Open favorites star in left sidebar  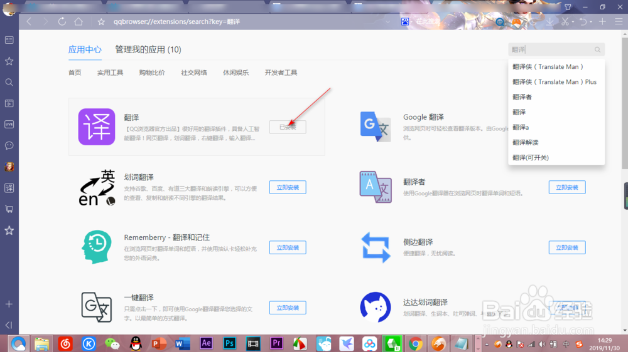click(9, 61)
